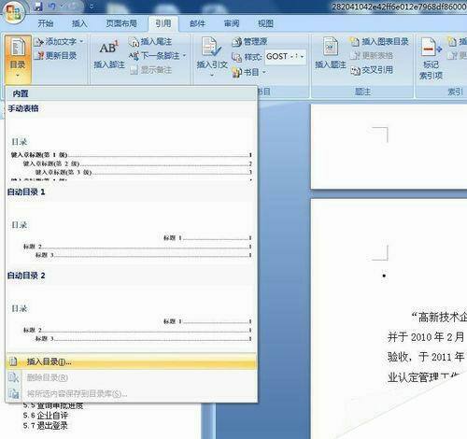467x439 pixels.
Task: Click the Save icon in quick access toolbar
Action: point(38,7)
